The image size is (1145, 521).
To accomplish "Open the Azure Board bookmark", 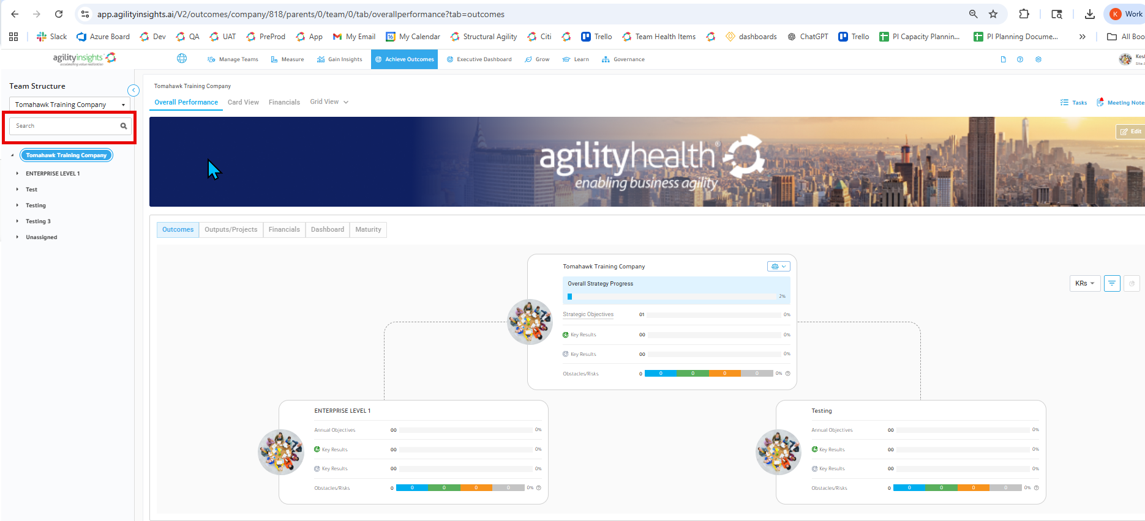I will click(103, 37).
